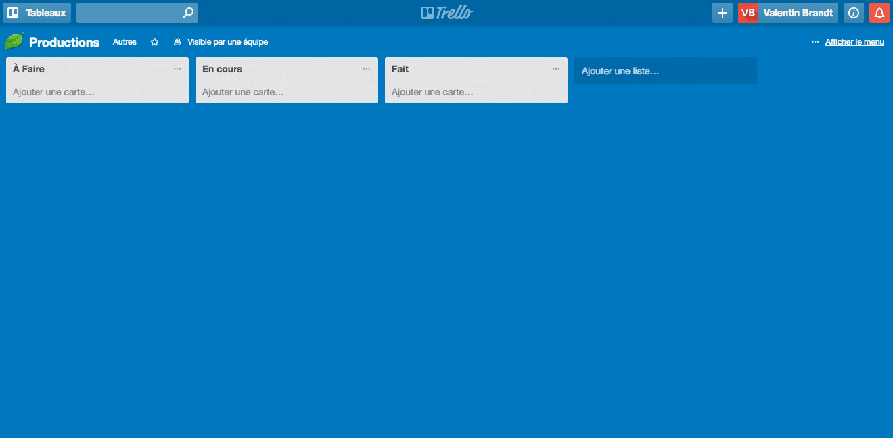This screenshot has width=893, height=438.
Task: Click 'Afficher le menu' link
Action: tap(854, 42)
